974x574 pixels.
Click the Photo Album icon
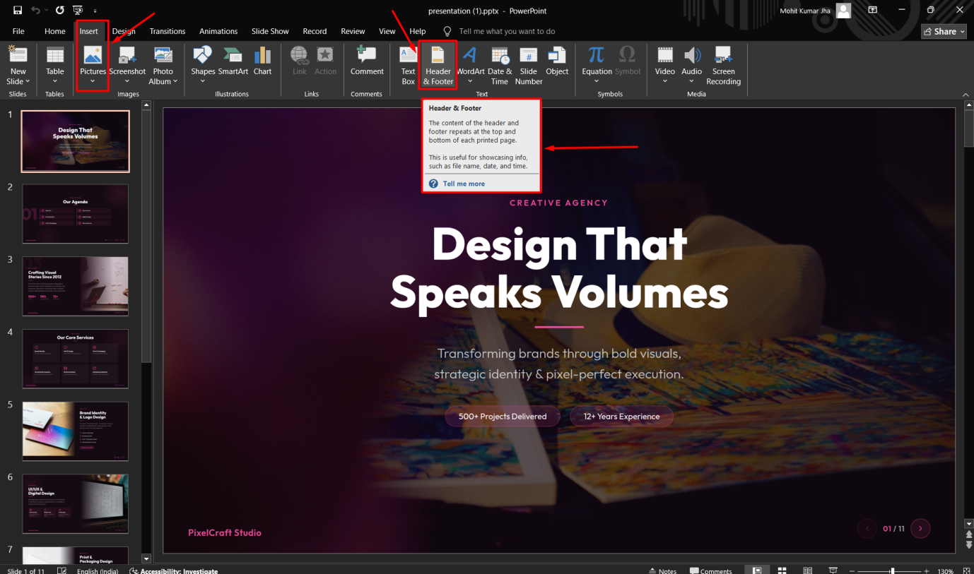(163, 55)
